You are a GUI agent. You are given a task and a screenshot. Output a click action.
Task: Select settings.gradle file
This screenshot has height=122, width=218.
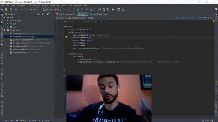pyautogui.click(x=25, y=49)
